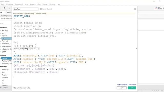Select the CHD dimension pill
The height and width of the screenshot is (92, 164).
[6, 38]
